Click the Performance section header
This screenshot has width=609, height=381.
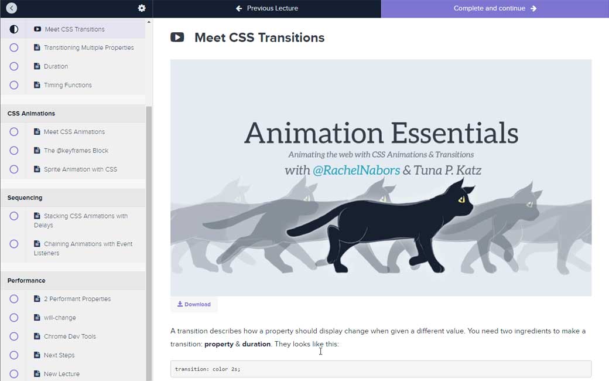(x=26, y=281)
